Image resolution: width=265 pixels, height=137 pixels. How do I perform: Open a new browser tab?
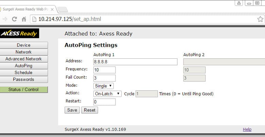[x=63, y=9]
